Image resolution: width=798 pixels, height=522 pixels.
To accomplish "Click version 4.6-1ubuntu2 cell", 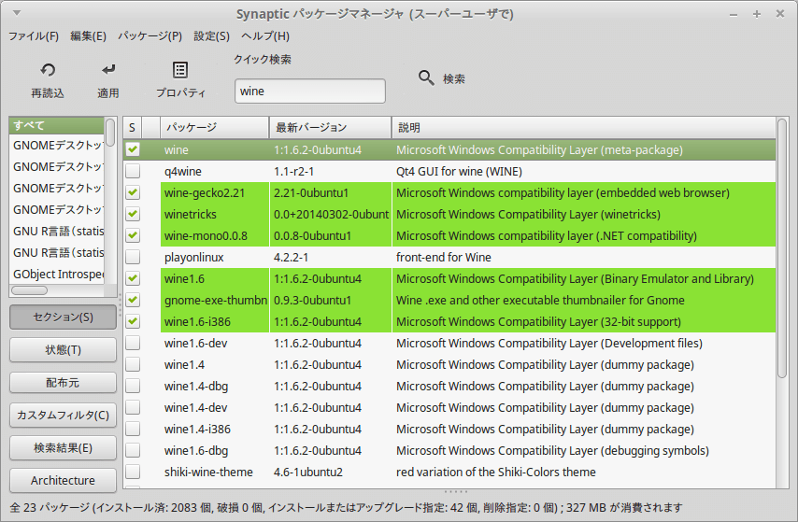I will click(308, 472).
